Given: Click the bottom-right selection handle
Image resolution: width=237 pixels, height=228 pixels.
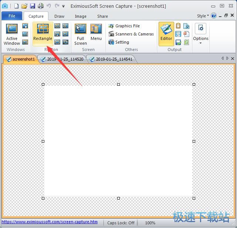Looking at the screenshot, I should [x=194, y=198].
